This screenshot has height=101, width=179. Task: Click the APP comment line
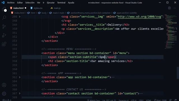[x=61, y=73]
